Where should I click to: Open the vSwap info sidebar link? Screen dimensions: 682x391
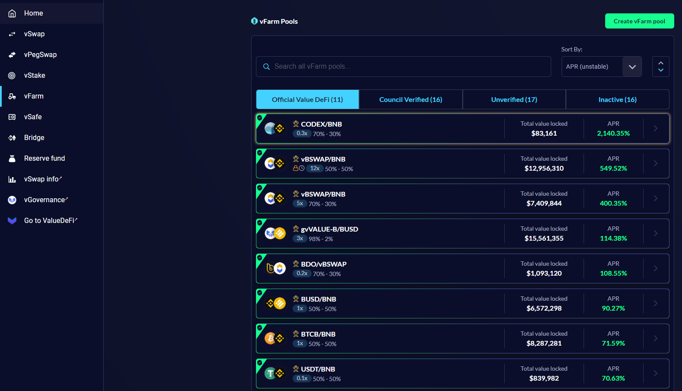pos(43,179)
